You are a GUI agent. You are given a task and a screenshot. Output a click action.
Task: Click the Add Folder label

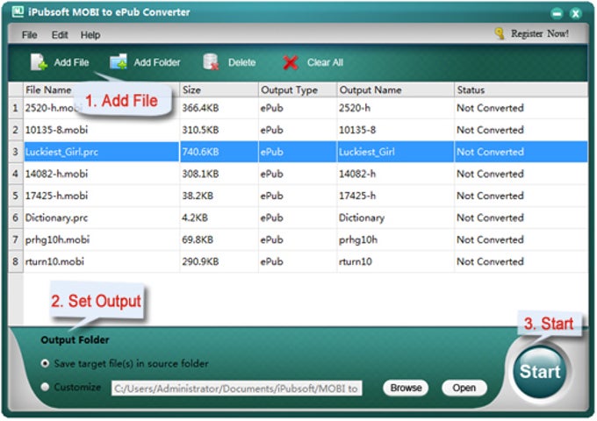click(157, 62)
